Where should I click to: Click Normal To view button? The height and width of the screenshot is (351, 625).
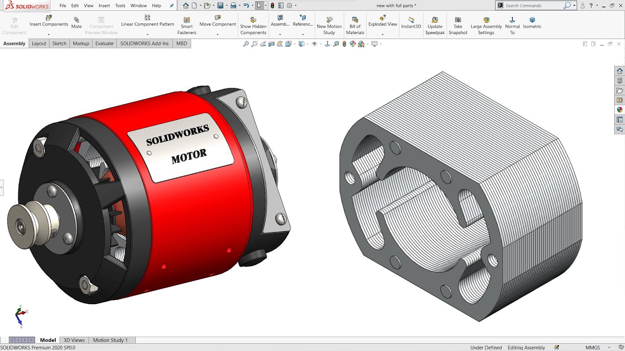point(512,26)
